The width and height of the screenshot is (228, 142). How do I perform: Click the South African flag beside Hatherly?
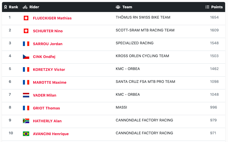pyautogui.click(x=26, y=121)
